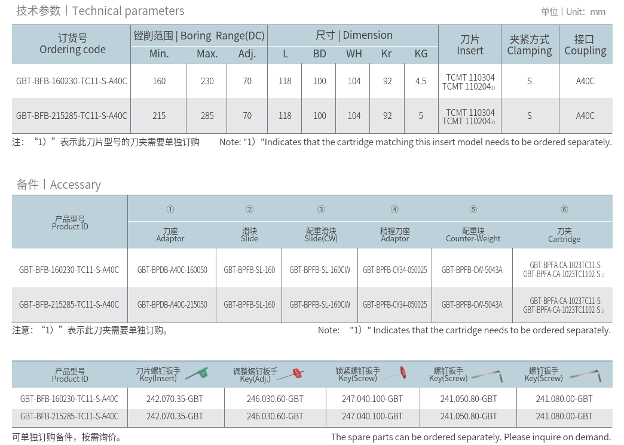The height and width of the screenshot is (445, 624).
Task: Select ordering code GBT-BFB-160230-TC11-S-A40C in parameters table
Action: click(72, 81)
